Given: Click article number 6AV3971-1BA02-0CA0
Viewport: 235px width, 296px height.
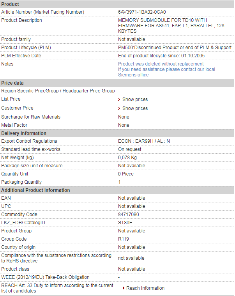Looking at the screenshot, I should (x=142, y=12).
